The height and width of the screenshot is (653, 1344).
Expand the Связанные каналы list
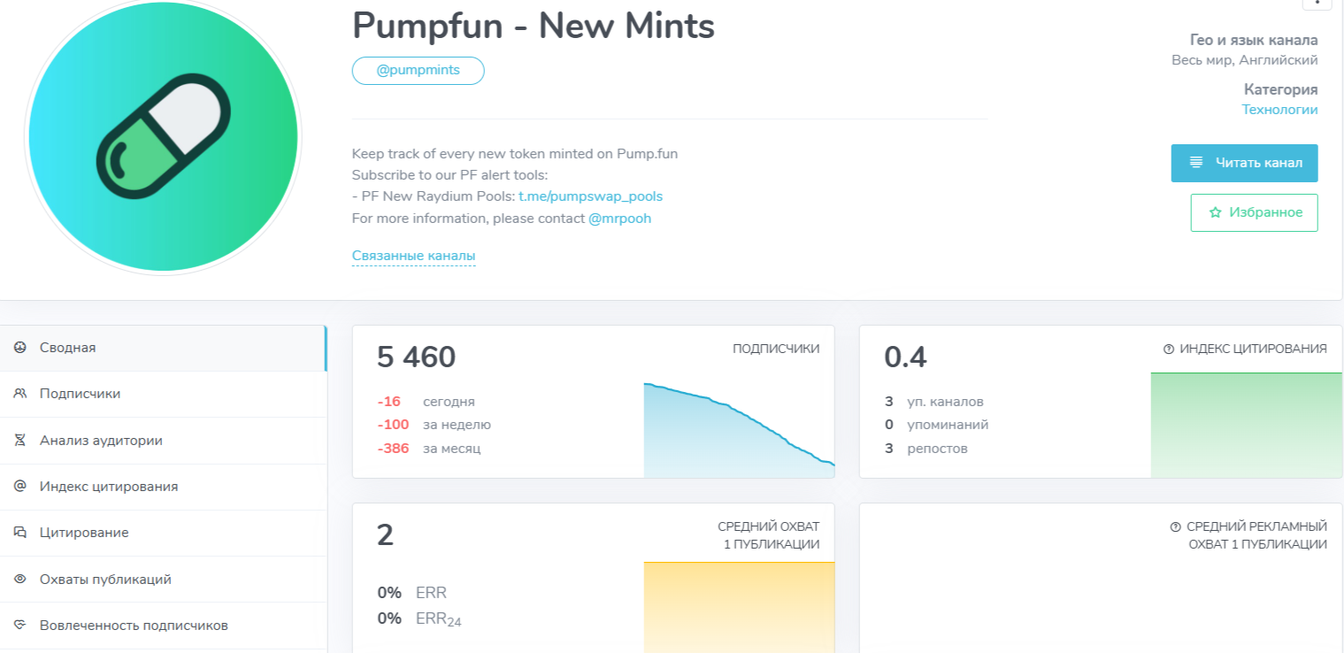[x=413, y=256]
